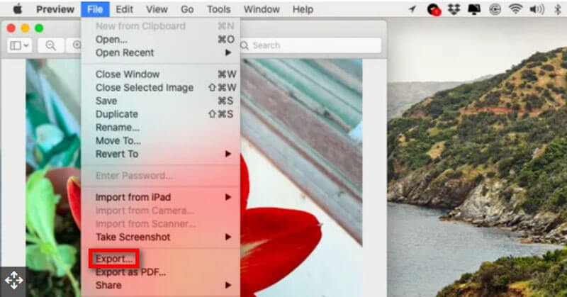Open the Apple menu
The height and width of the screenshot is (297, 567).
(15, 9)
